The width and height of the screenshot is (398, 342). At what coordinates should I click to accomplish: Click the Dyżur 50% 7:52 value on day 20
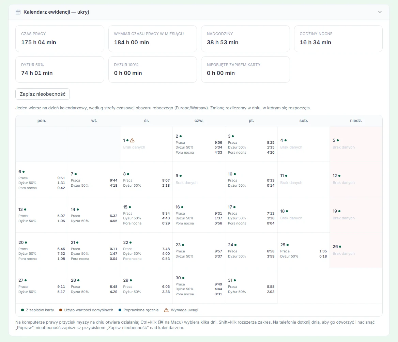pyautogui.click(x=61, y=254)
